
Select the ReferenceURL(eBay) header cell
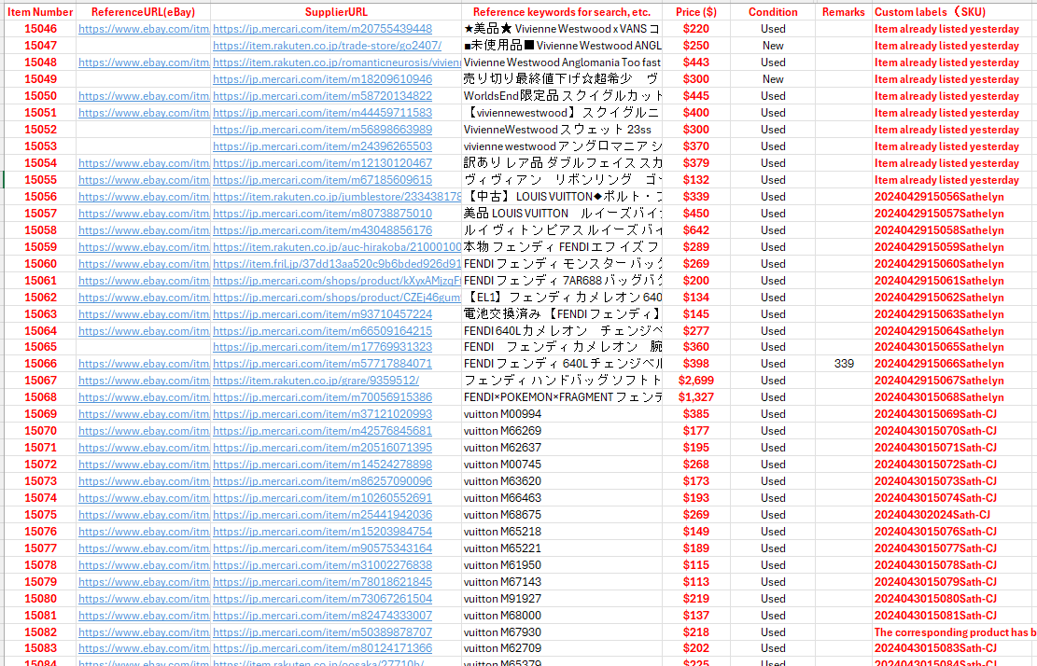point(143,12)
